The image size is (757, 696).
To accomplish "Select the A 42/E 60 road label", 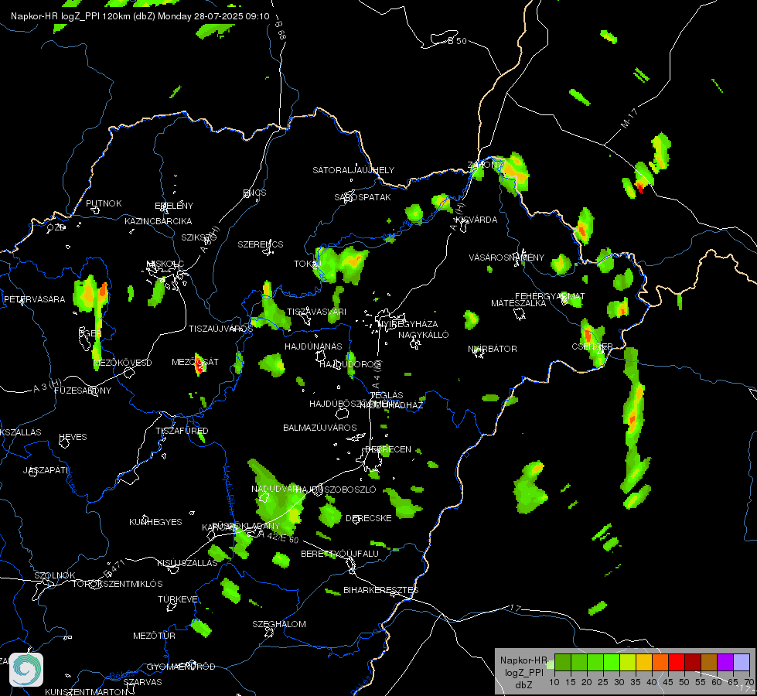I will pos(278,537).
